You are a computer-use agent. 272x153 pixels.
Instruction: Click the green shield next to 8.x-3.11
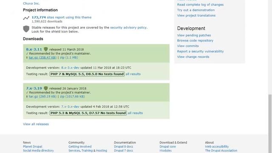(46, 49)
